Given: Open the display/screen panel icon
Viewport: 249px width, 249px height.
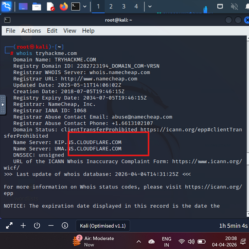Looking at the screenshot, I should click(x=220, y=6).
